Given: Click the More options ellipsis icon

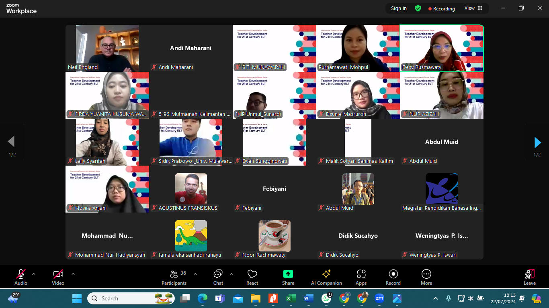Looking at the screenshot, I should 426,274.
